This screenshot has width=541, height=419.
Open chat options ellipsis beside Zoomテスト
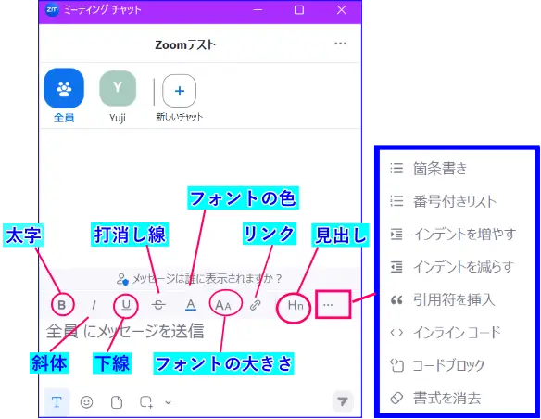[341, 44]
